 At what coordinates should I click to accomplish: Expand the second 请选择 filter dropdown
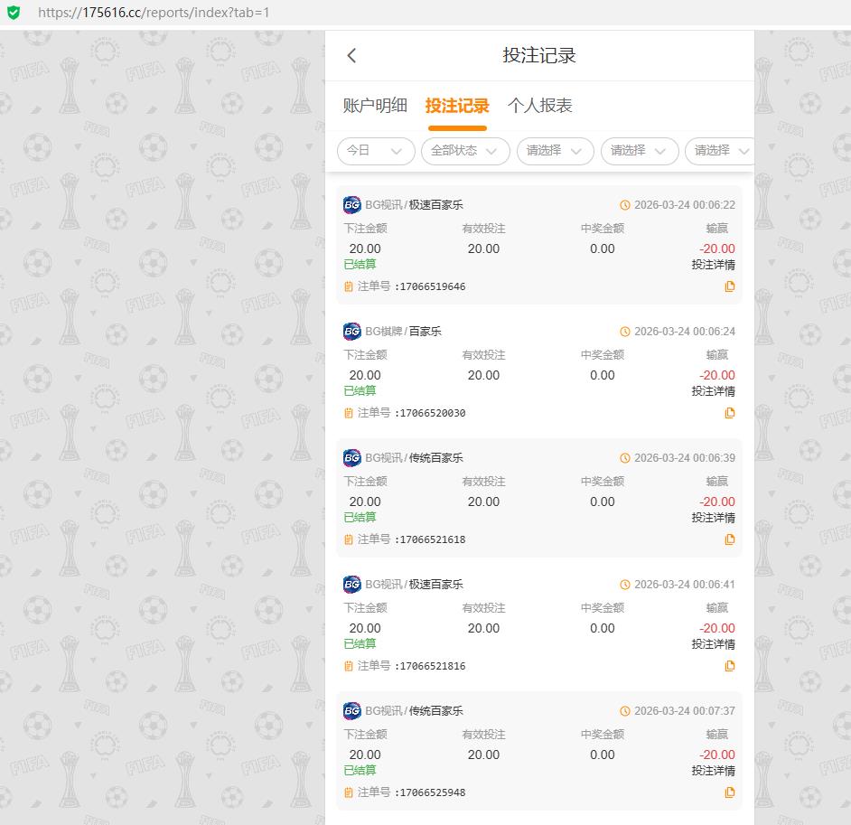(639, 151)
